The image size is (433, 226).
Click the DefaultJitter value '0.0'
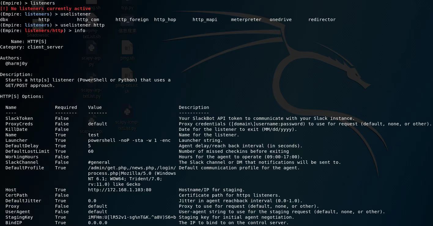click(x=92, y=201)
